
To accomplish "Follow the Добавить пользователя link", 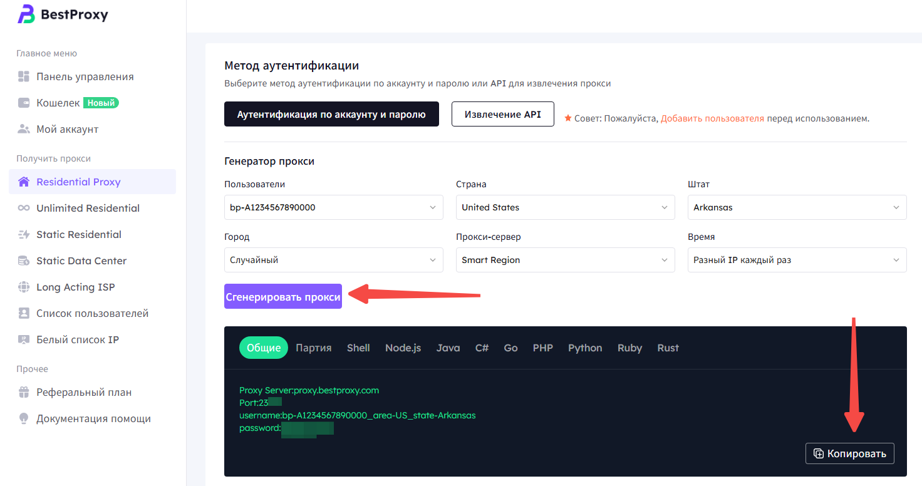I will [712, 118].
